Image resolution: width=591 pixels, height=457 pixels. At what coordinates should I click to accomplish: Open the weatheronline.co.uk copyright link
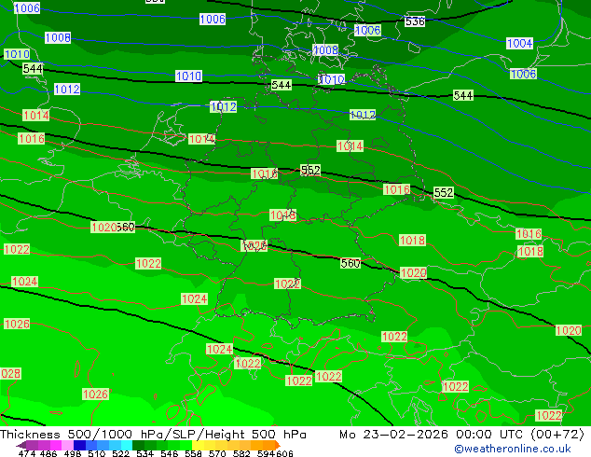point(512,449)
